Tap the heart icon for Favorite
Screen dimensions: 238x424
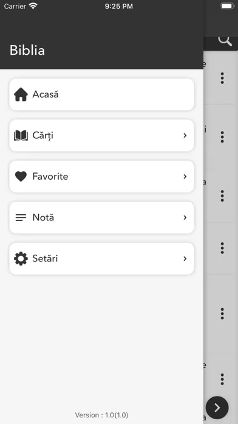coord(21,177)
